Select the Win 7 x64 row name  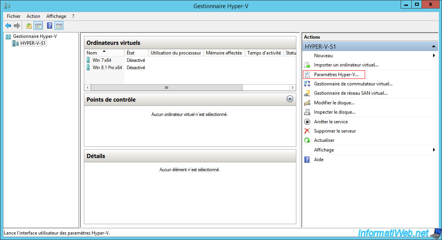coord(102,60)
